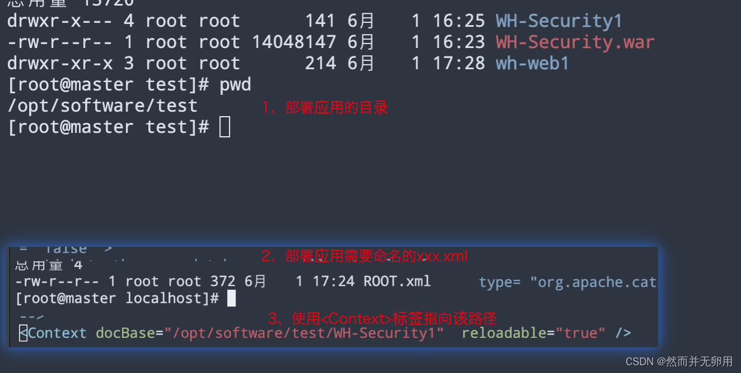Image resolution: width=741 pixels, height=373 pixels.
Task: Select the WH-Security.war file name
Action: [x=575, y=42]
